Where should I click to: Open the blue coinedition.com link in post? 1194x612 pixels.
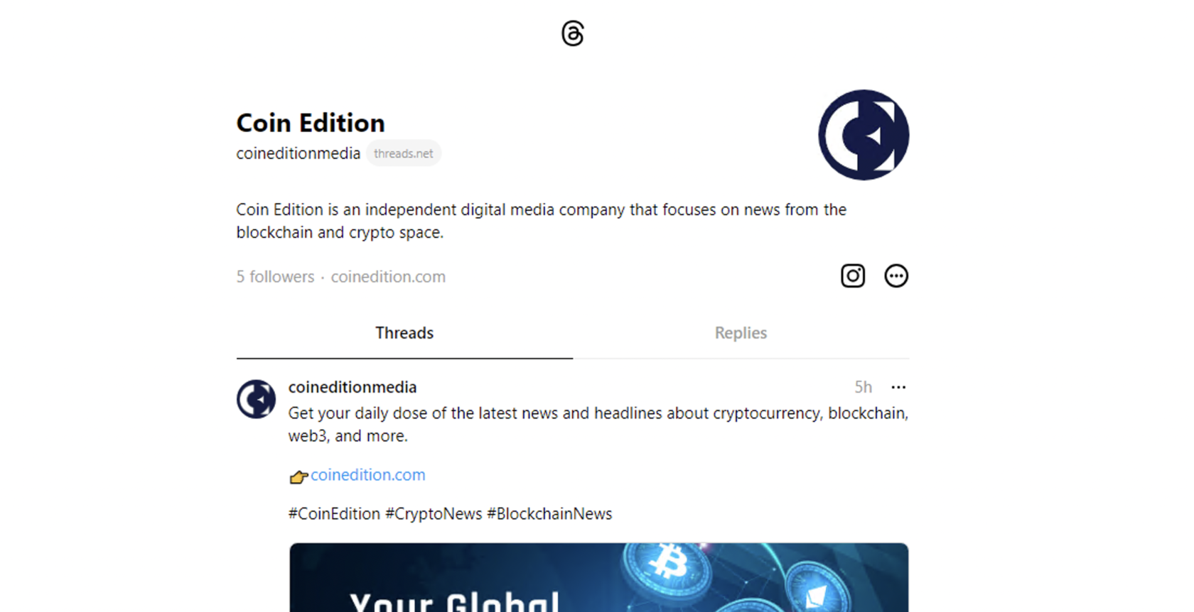(x=368, y=475)
